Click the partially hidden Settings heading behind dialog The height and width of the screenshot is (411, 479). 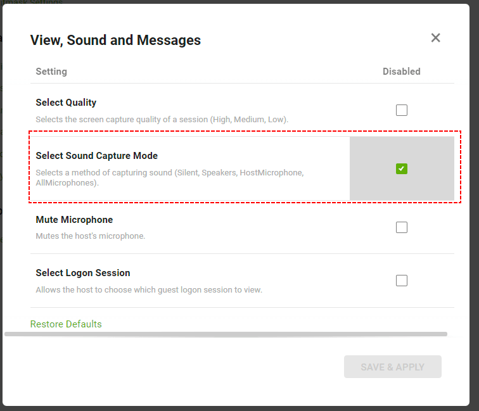pos(38,2)
